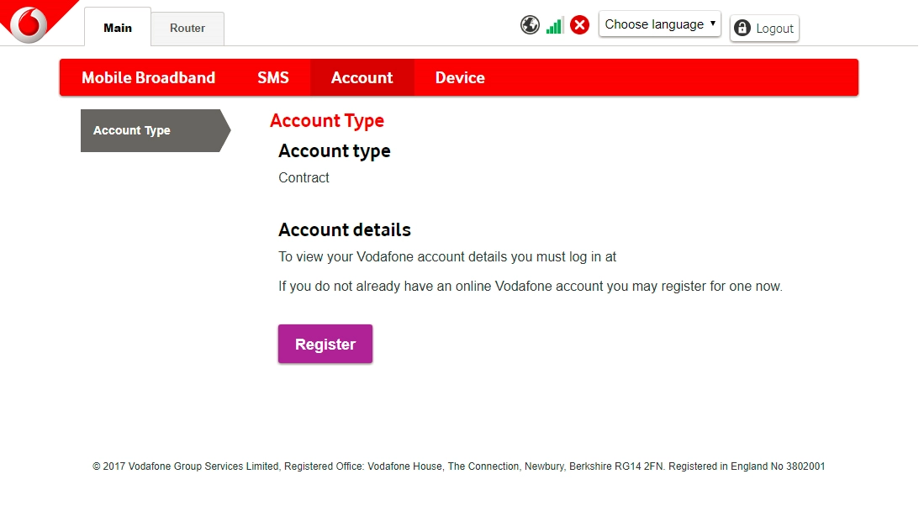Click the signal strength bars icon
Screen dimensions: 924x511
point(554,25)
